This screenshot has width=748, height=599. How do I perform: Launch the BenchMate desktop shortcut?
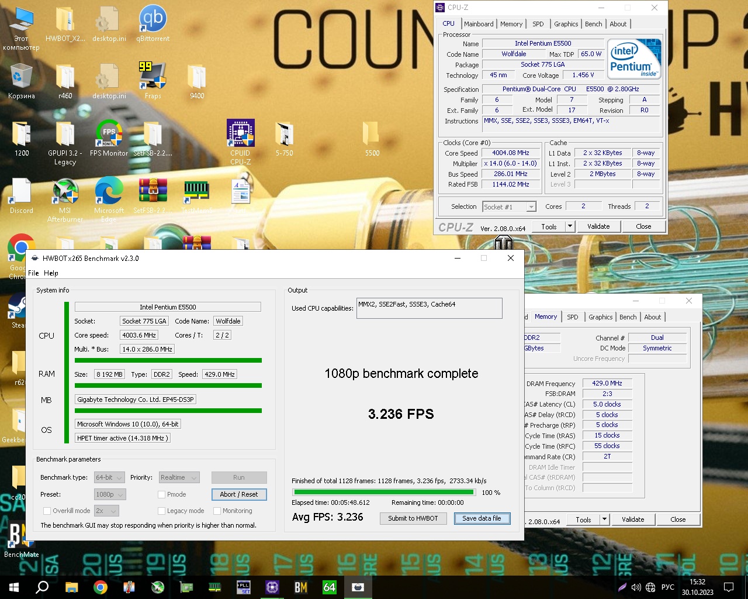pyautogui.click(x=22, y=540)
